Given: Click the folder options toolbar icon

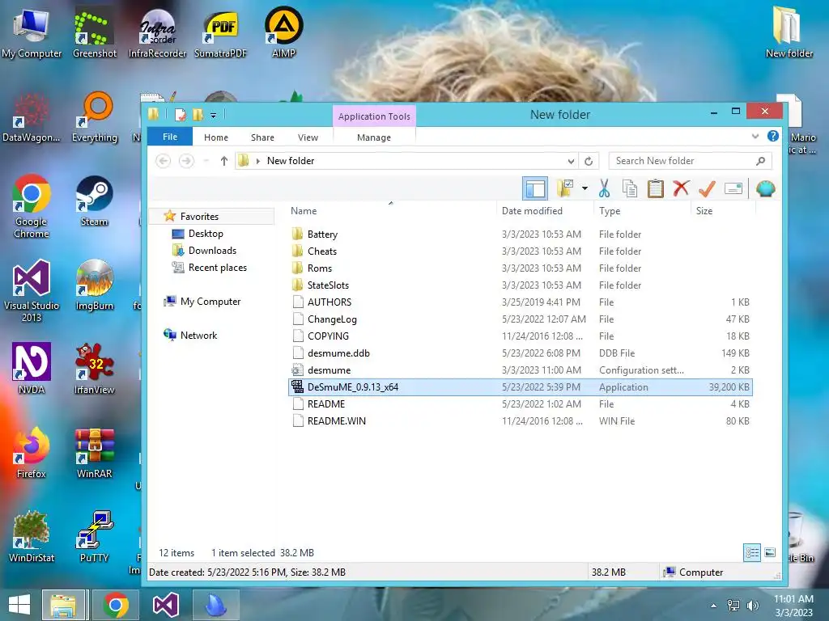Looking at the screenshot, I should tap(566, 188).
